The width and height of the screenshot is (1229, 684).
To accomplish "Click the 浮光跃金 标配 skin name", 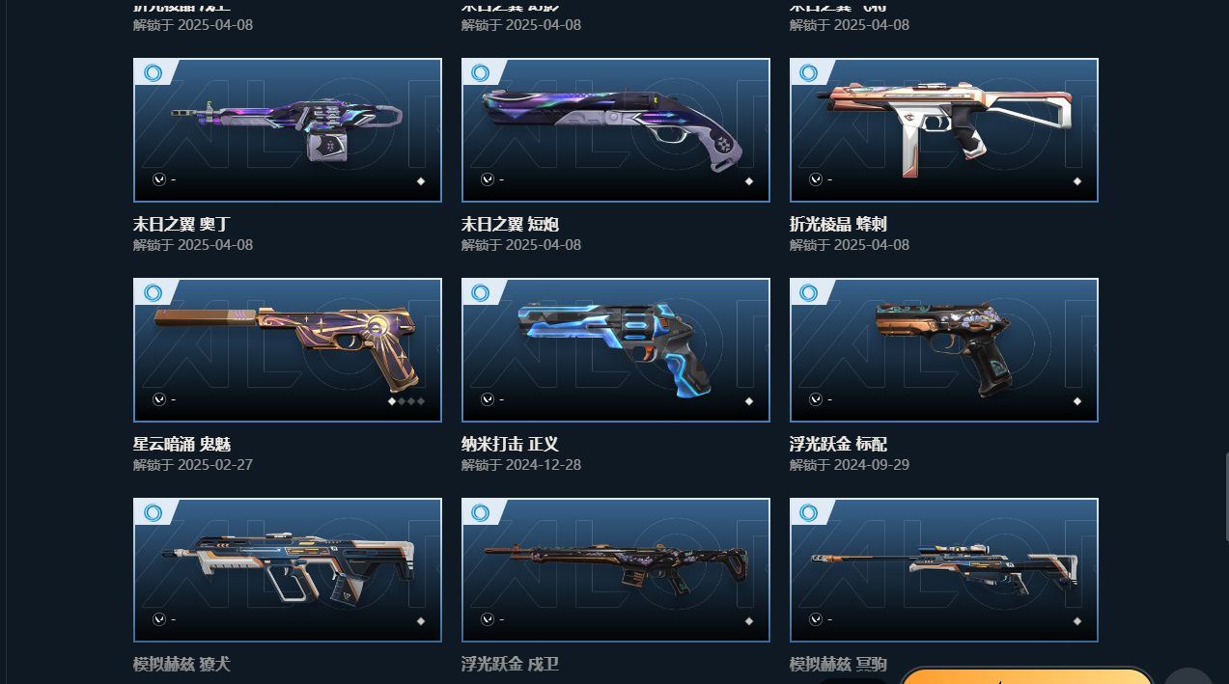I will click(838, 444).
